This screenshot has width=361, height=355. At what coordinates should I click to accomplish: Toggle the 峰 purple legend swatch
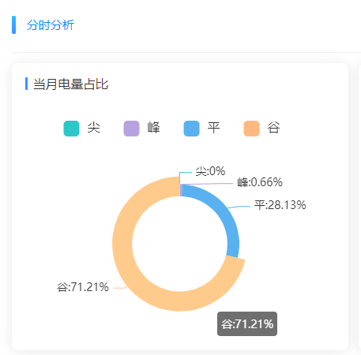pos(131,129)
